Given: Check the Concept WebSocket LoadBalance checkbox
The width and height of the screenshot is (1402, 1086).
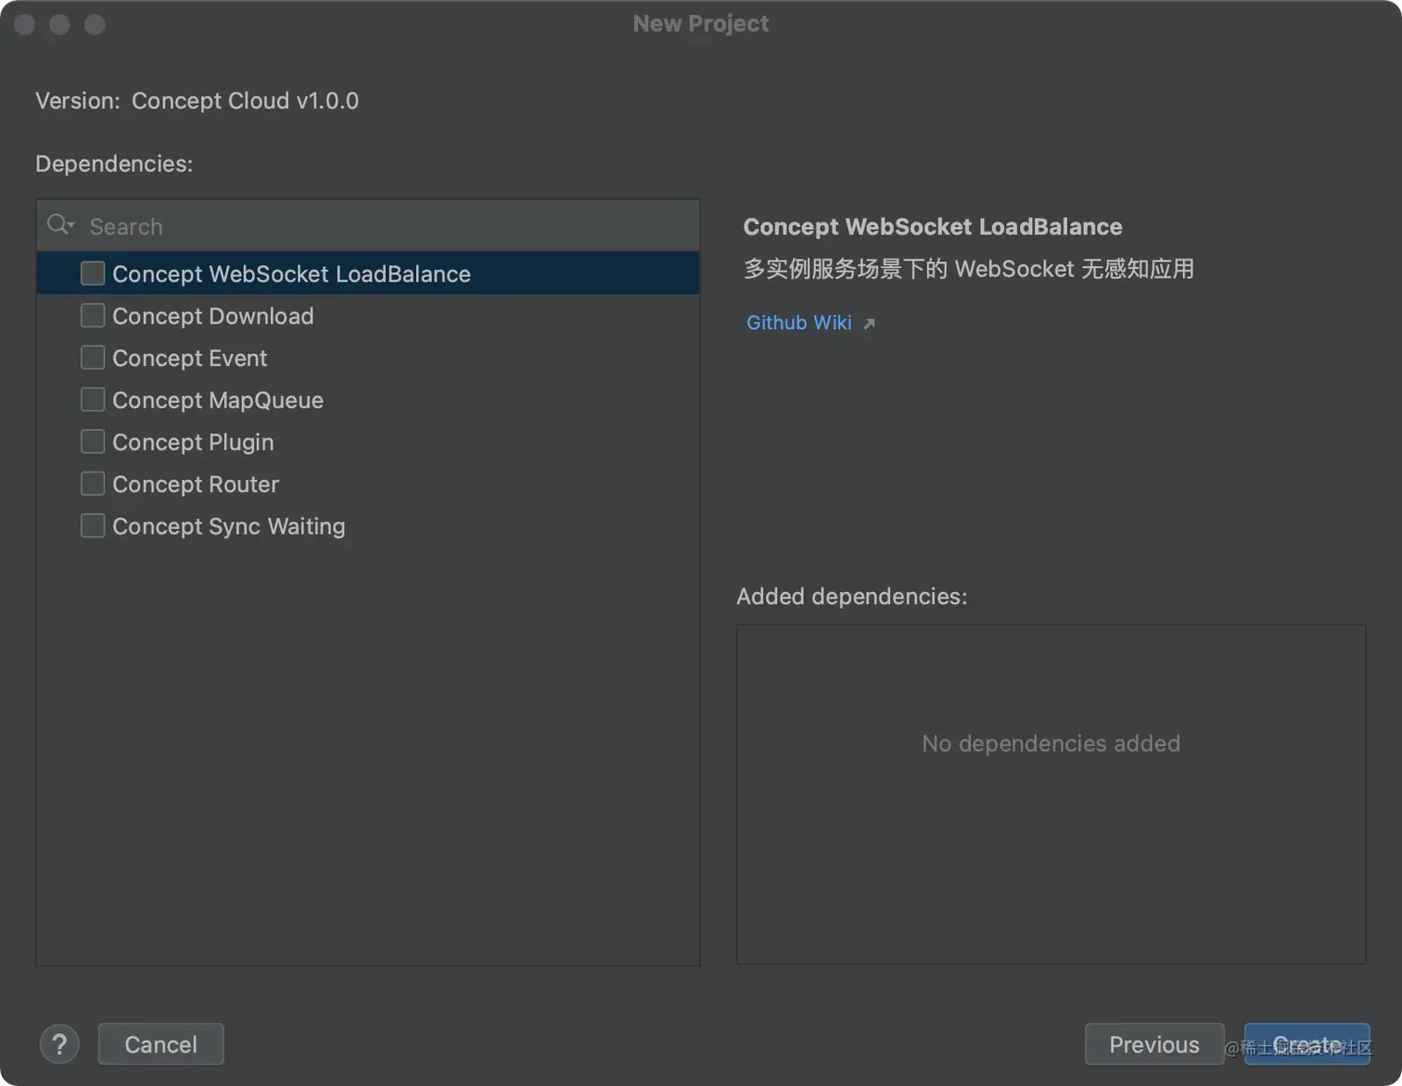Looking at the screenshot, I should tap(93, 273).
